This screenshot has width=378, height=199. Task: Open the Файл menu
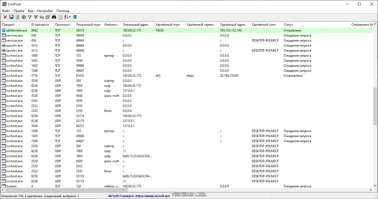(x=6, y=11)
